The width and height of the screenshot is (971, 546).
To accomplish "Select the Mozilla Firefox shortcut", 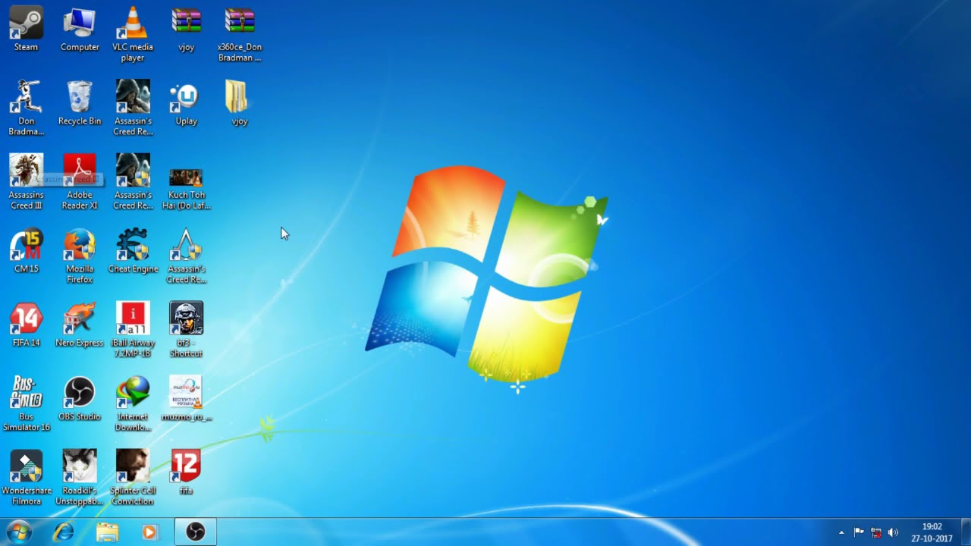I will point(80,256).
